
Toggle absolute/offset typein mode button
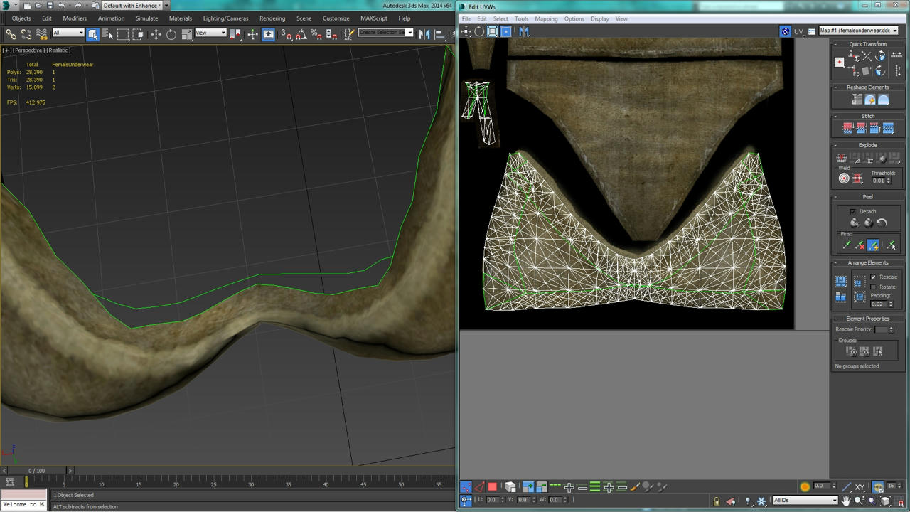point(466,501)
